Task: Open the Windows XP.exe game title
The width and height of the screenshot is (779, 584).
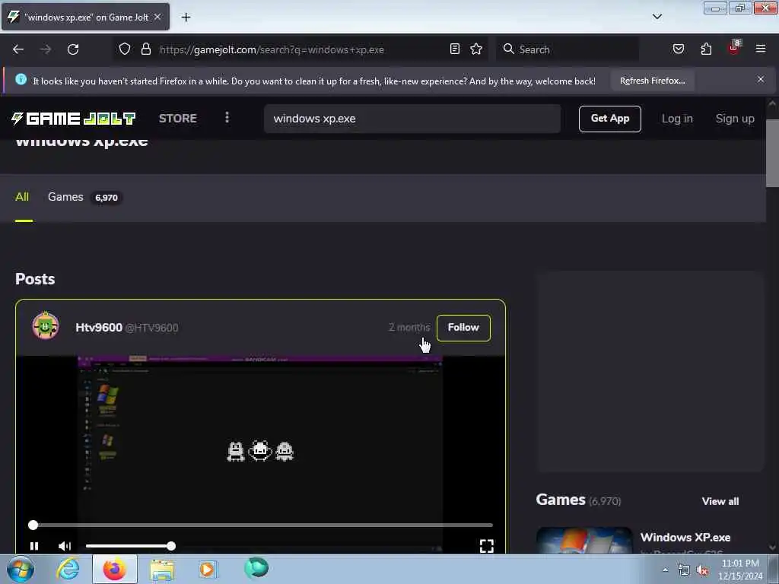Action: coord(685,538)
